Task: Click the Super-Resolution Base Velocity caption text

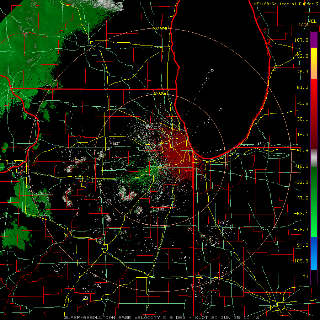Action: pyautogui.click(x=162, y=318)
